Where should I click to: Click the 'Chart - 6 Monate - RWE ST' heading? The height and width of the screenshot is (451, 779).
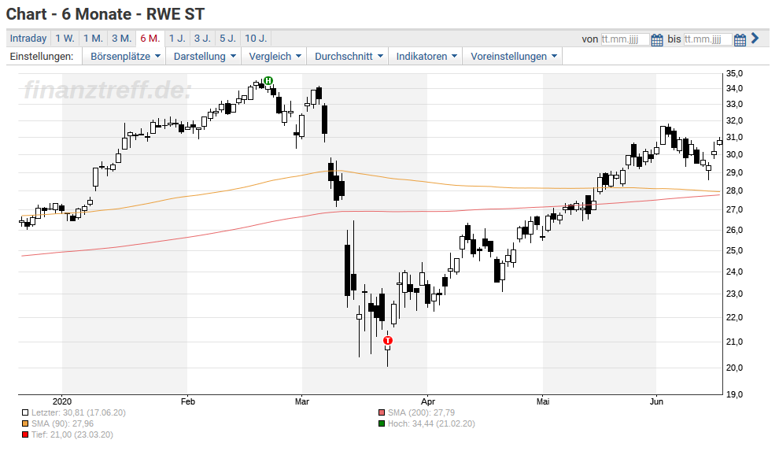[105, 14]
